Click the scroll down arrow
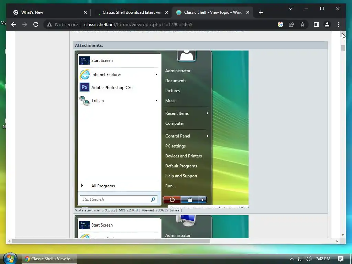Image resolution: width=352 pixels, height=264 pixels. tap(343, 235)
